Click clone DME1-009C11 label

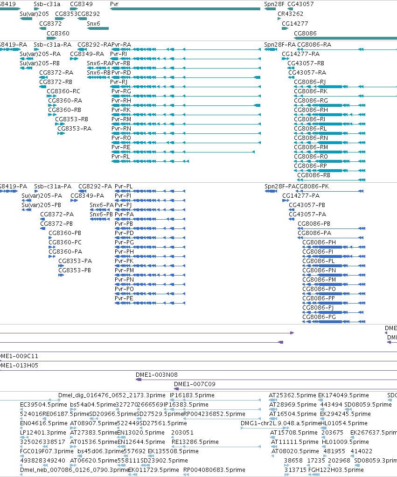(x=19, y=356)
